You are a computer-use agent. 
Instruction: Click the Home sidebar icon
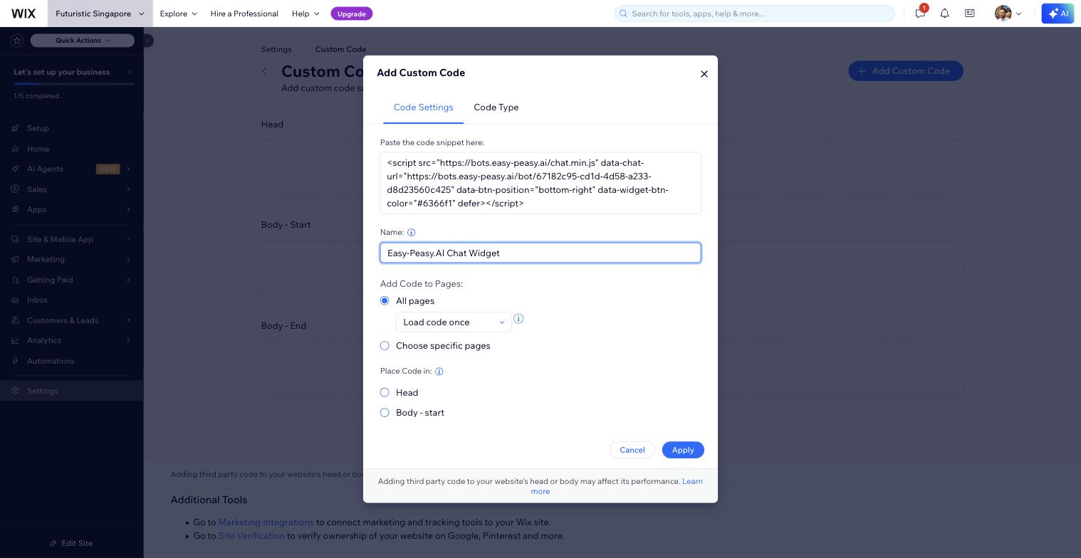(x=16, y=149)
